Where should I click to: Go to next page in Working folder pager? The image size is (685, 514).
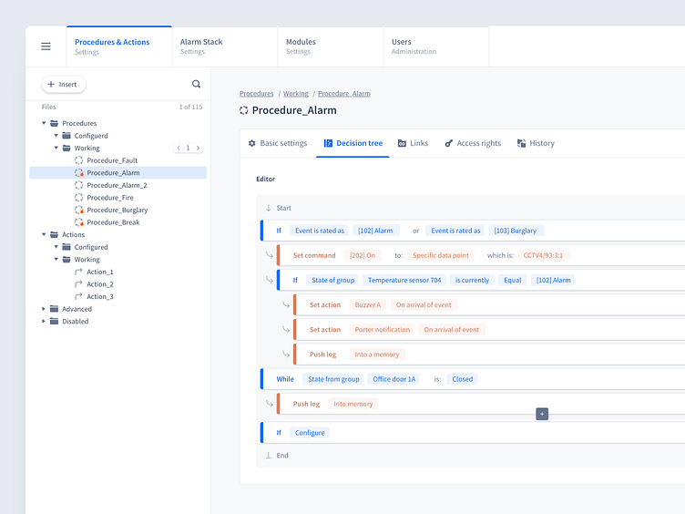pyautogui.click(x=198, y=148)
